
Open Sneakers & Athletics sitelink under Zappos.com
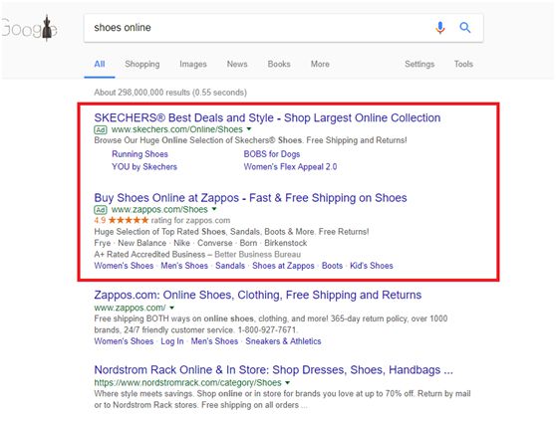(x=283, y=341)
